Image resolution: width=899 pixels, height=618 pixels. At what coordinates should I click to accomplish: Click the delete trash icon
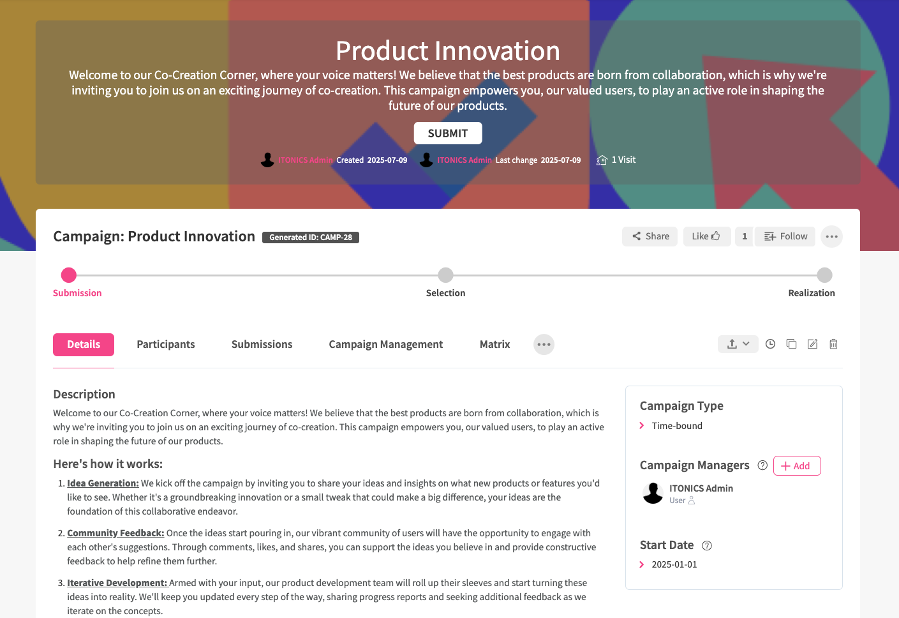pos(833,344)
